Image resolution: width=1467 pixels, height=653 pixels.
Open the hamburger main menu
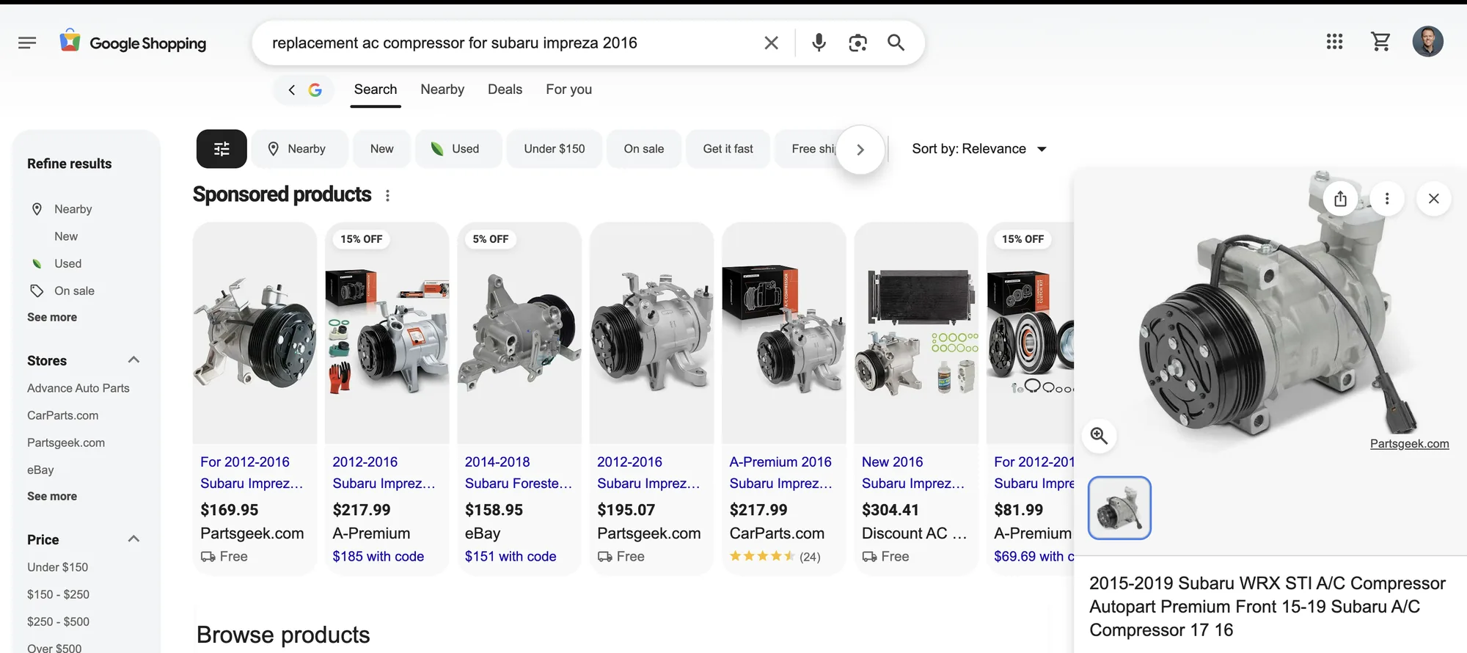coord(27,43)
